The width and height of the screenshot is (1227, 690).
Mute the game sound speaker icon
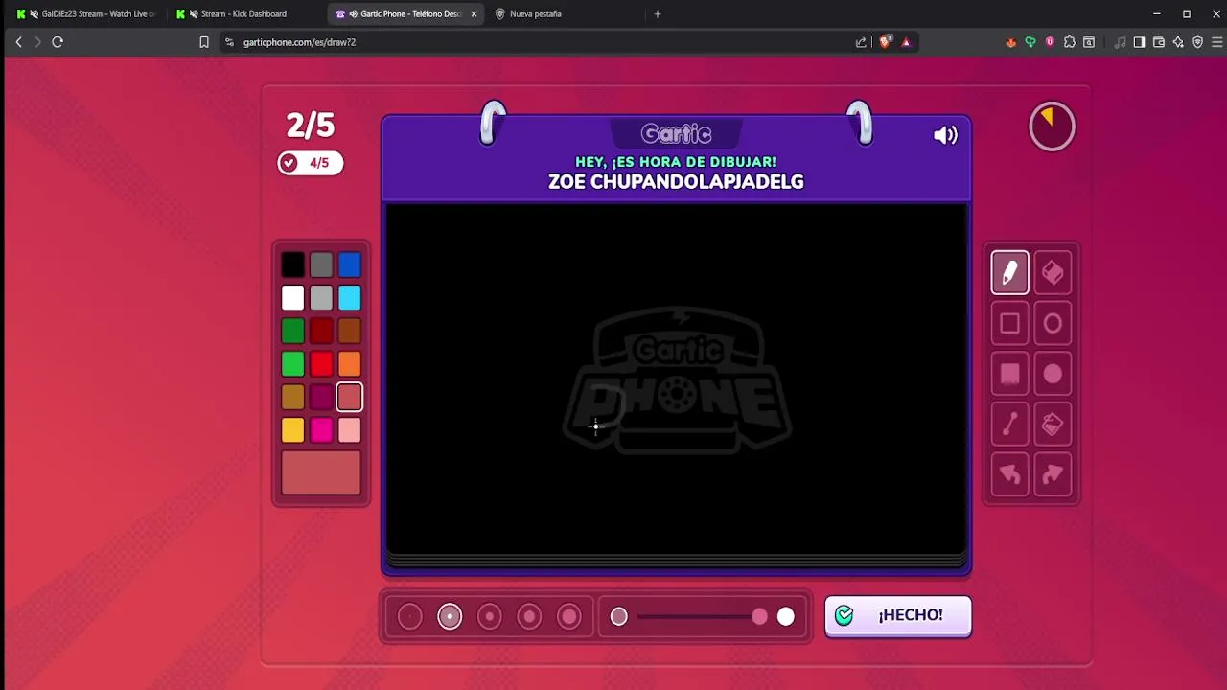tap(945, 135)
